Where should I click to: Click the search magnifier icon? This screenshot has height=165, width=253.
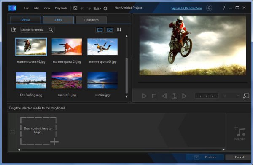point(51,29)
